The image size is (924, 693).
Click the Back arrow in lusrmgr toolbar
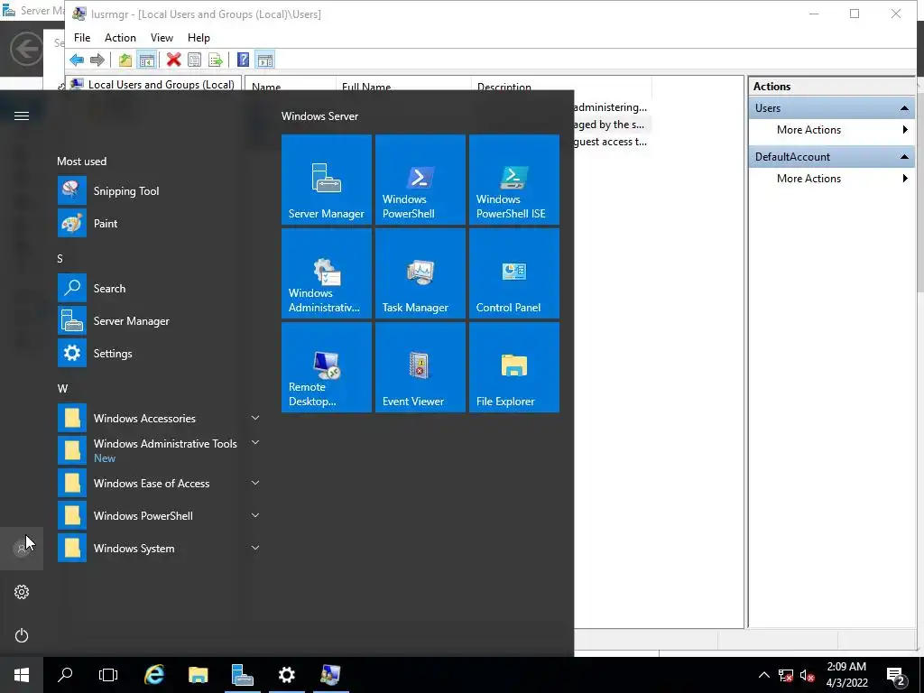coord(77,60)
